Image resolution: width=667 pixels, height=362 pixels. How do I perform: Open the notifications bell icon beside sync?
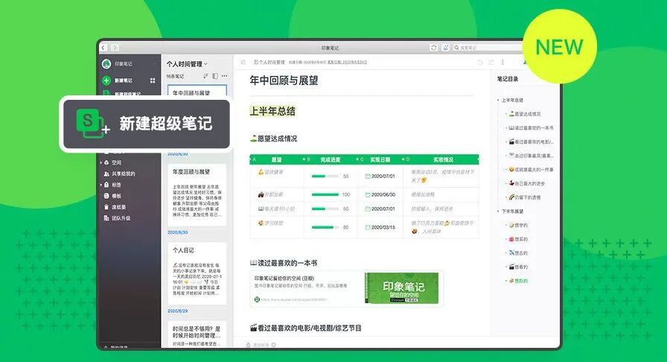445,48
